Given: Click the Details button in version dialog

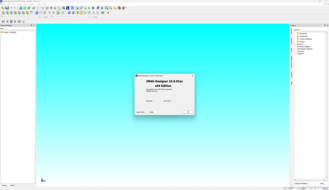Looking at the screenshot, I should pyautogui.click(x=152, y=112).
